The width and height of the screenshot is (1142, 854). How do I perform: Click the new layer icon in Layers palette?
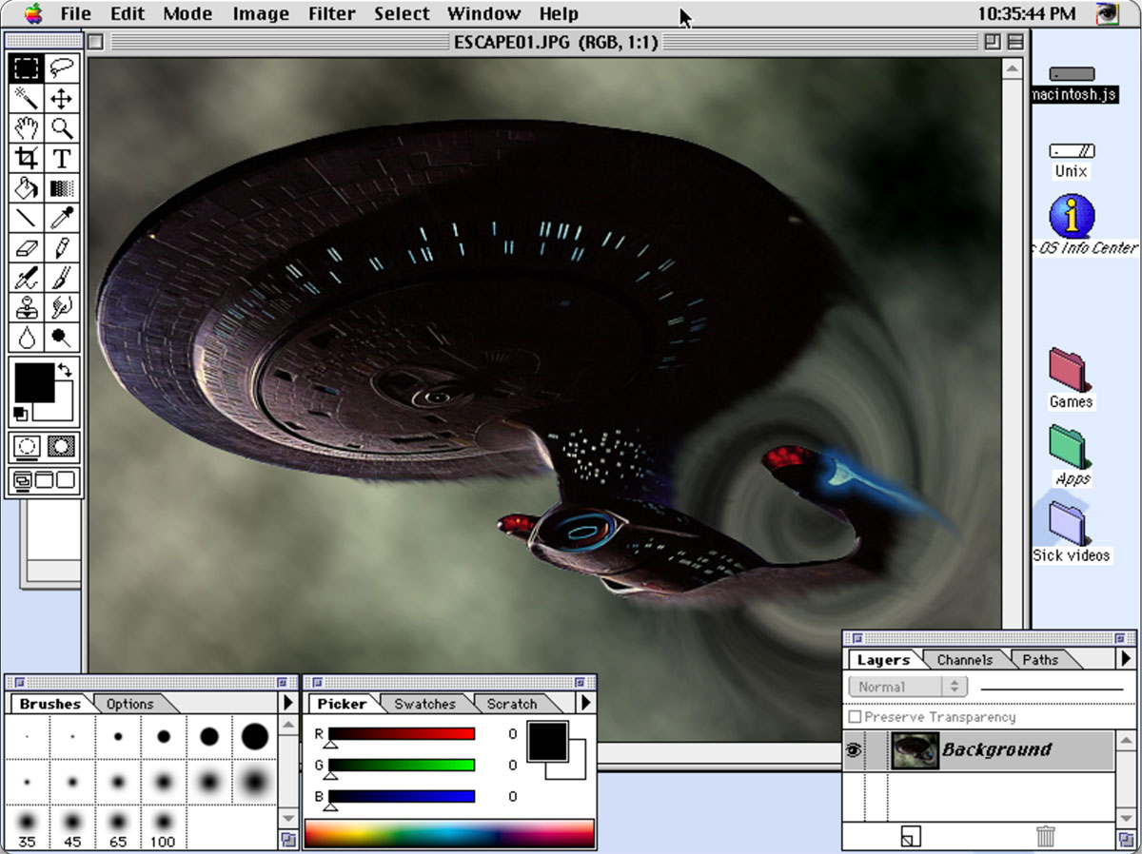pos(911,836)
